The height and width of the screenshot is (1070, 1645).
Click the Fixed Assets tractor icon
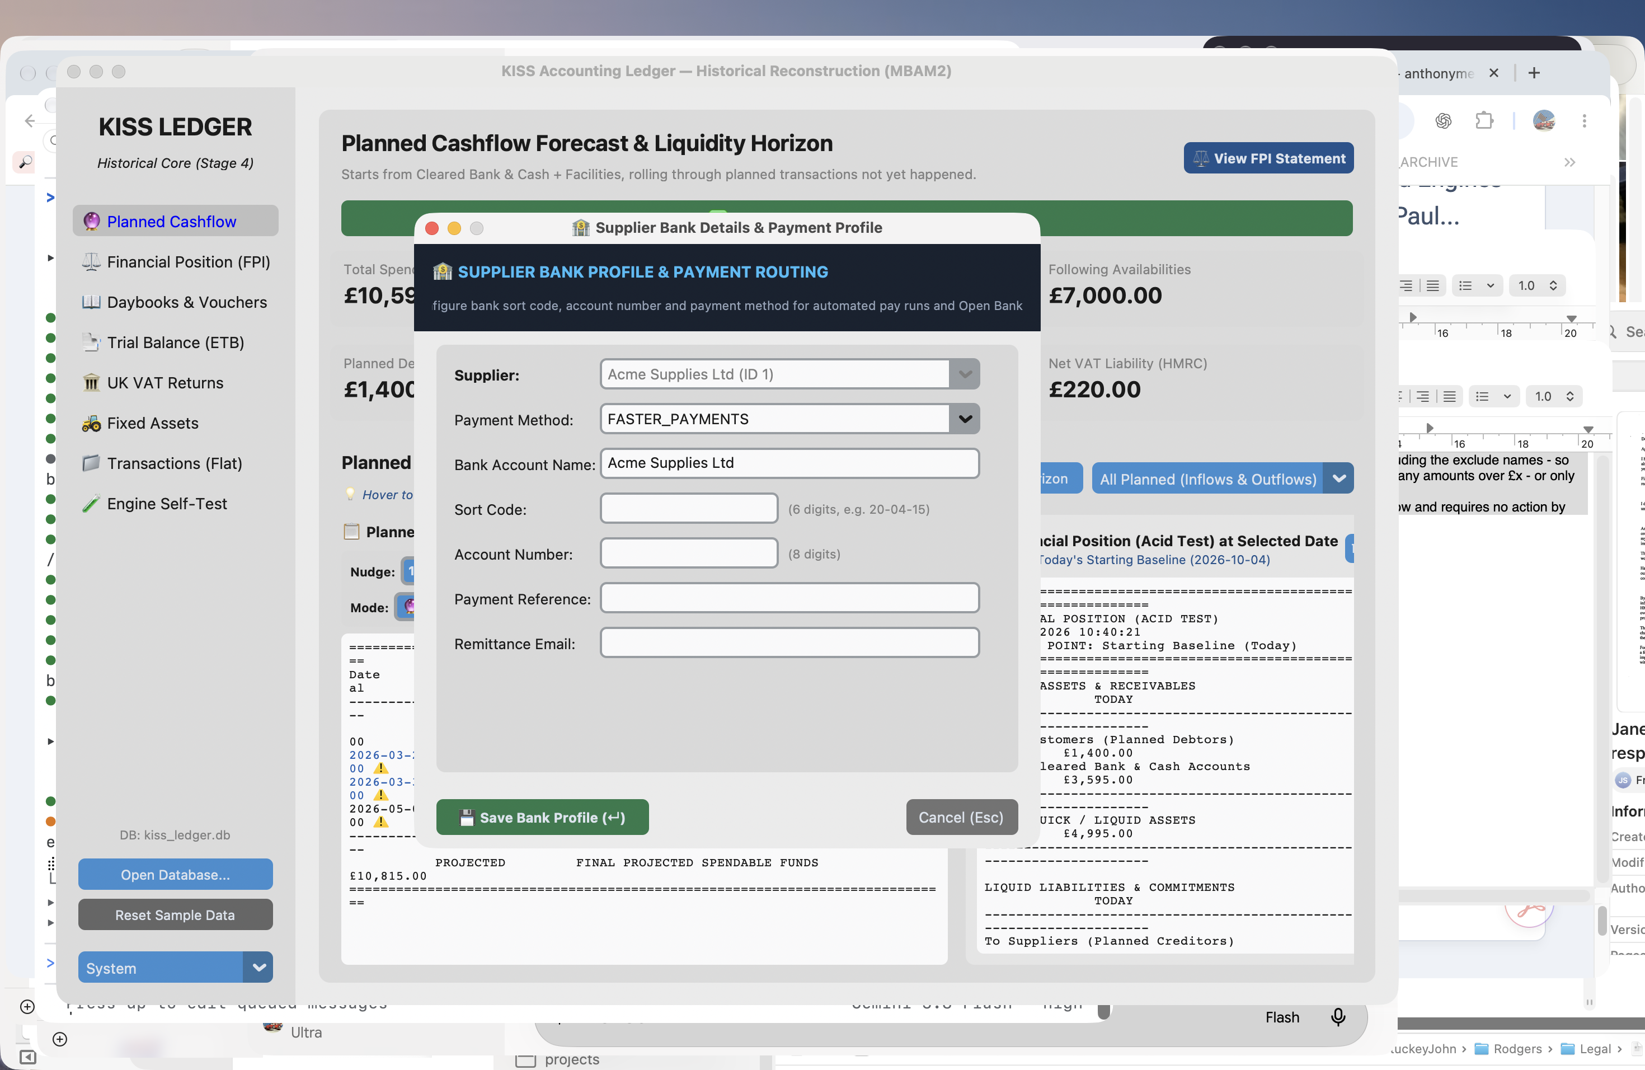pos(91,423)
